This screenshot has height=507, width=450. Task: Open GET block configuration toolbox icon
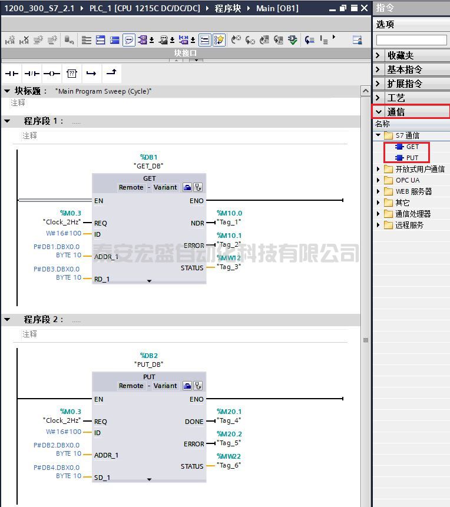click(187, 187)
